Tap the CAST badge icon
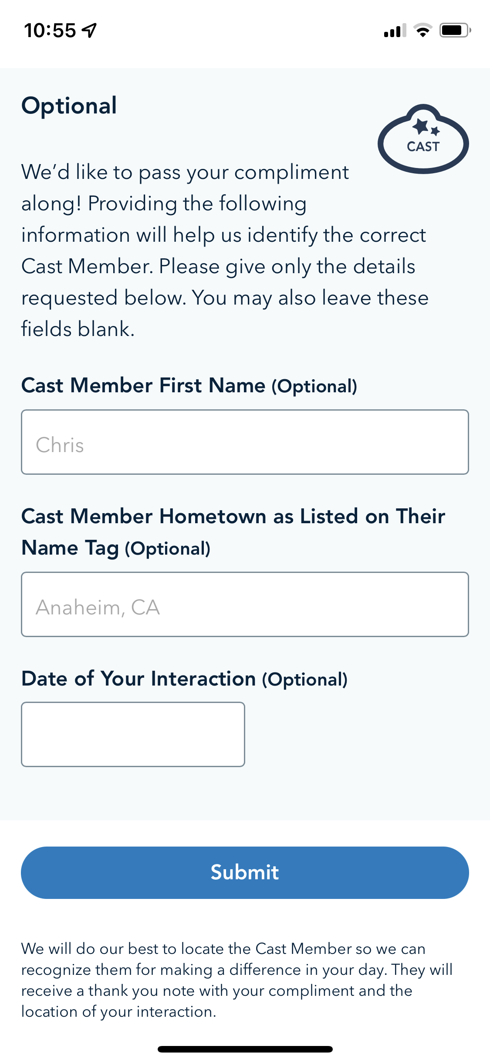490x1063 pixels. 423,139
